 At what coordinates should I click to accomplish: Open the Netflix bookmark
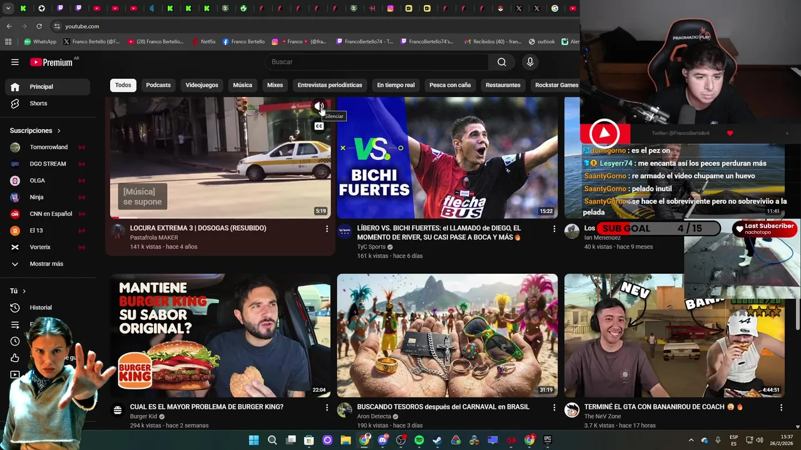[203, 42]
